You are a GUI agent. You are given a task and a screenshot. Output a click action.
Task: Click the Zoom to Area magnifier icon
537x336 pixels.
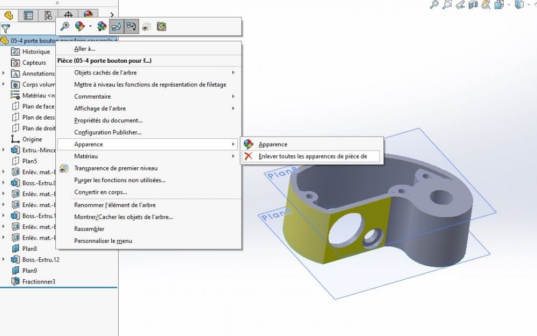(x=447, y=4)
